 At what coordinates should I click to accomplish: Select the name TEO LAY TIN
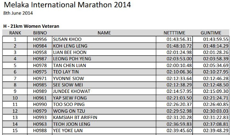click(x=66, y=72)
